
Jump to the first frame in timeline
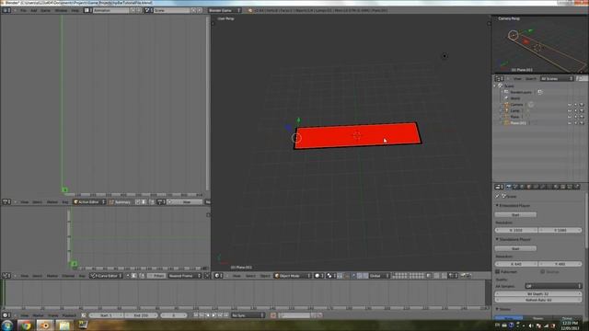pyautogui.click(x=196, y=315)
